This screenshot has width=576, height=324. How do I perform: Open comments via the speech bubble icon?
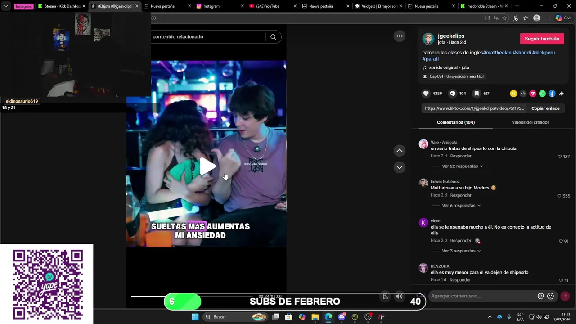click(453, 94)
